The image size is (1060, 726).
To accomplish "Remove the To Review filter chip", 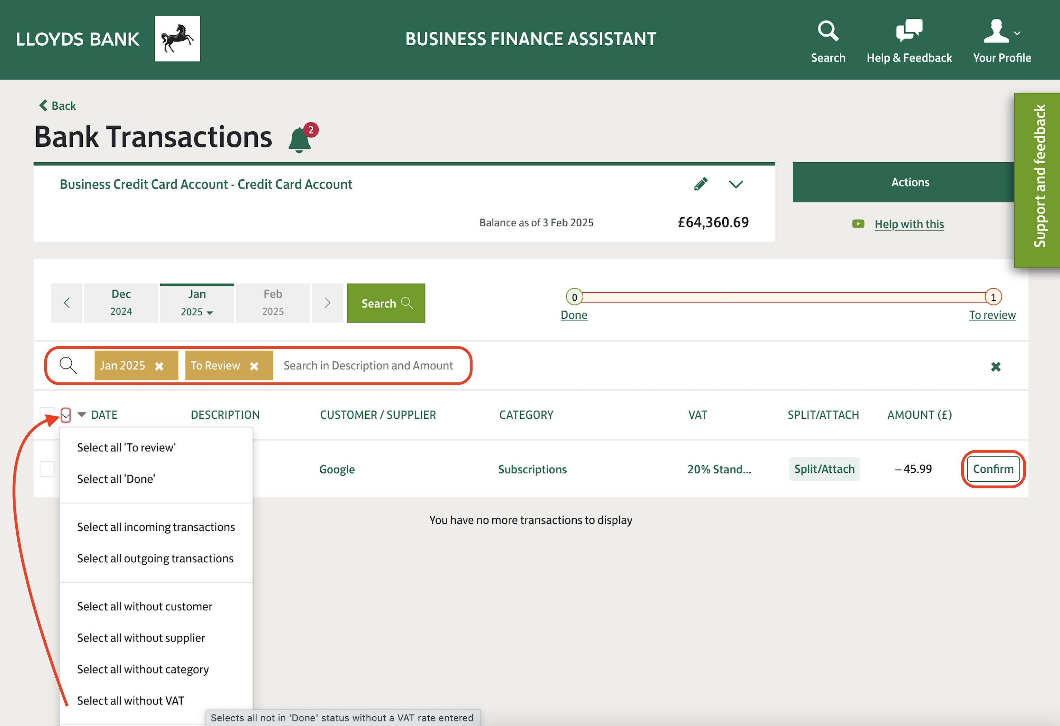I will 254,366.
